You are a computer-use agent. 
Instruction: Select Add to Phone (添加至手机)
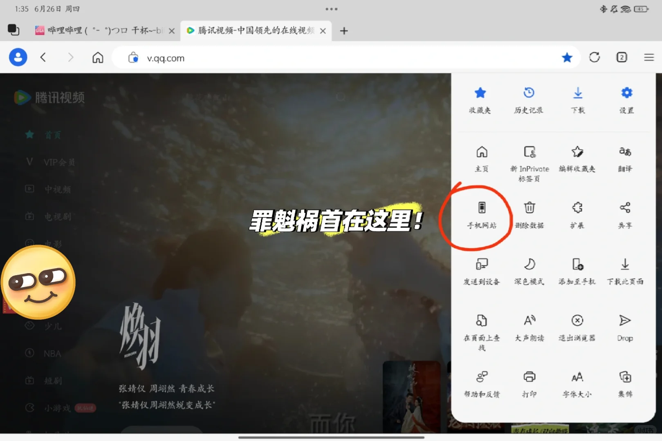[x=577, y=272]
